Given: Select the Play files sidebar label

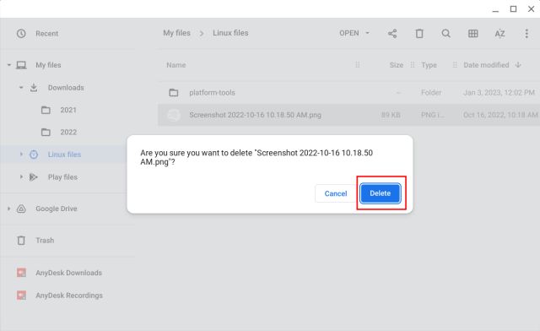Looking at the screenshot, I should coord(62,176).
